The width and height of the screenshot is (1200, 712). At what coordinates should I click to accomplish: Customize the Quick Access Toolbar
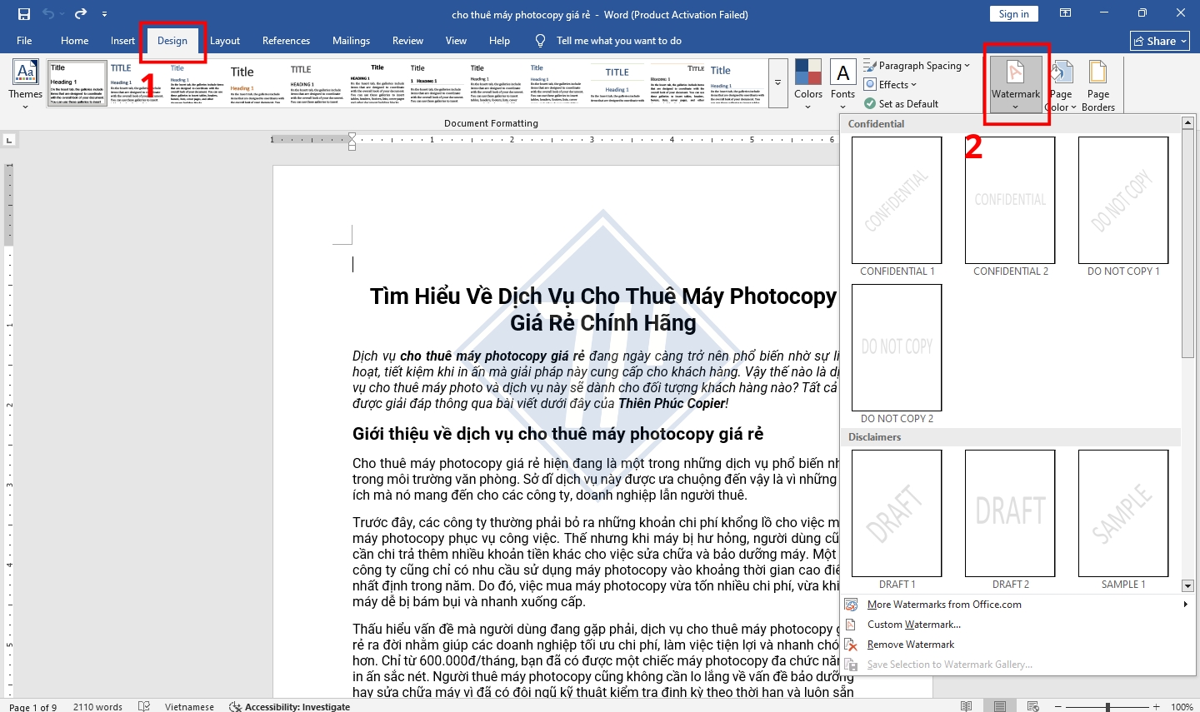click(104, 14)
